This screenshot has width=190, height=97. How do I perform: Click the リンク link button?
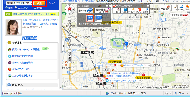174,8
